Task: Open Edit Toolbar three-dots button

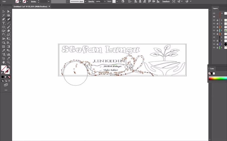Action: point(6,90)
